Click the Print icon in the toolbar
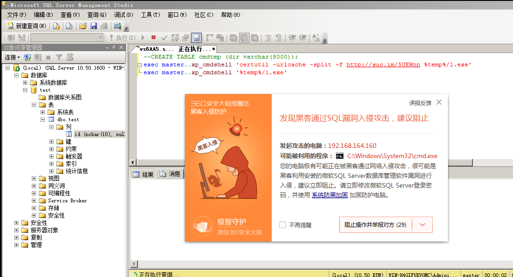 click(x=104, y=26)
